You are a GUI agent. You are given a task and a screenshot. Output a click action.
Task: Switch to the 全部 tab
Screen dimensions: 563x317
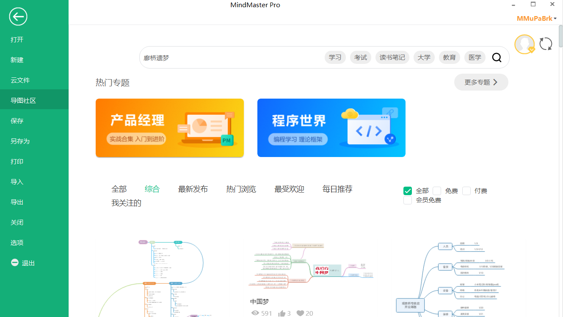[119, 189]
